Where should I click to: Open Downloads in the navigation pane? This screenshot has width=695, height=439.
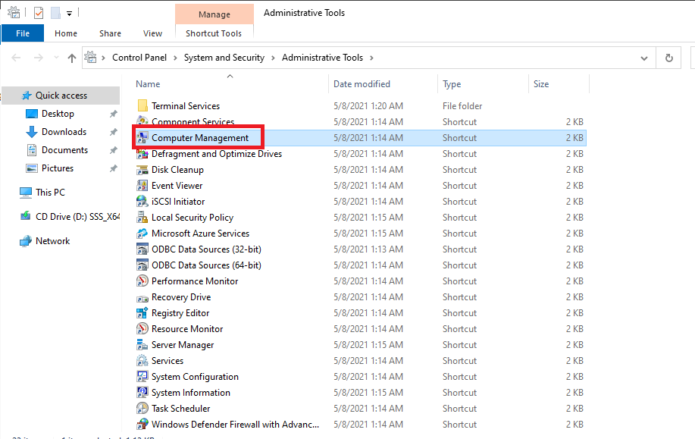(x=64, y=132)
